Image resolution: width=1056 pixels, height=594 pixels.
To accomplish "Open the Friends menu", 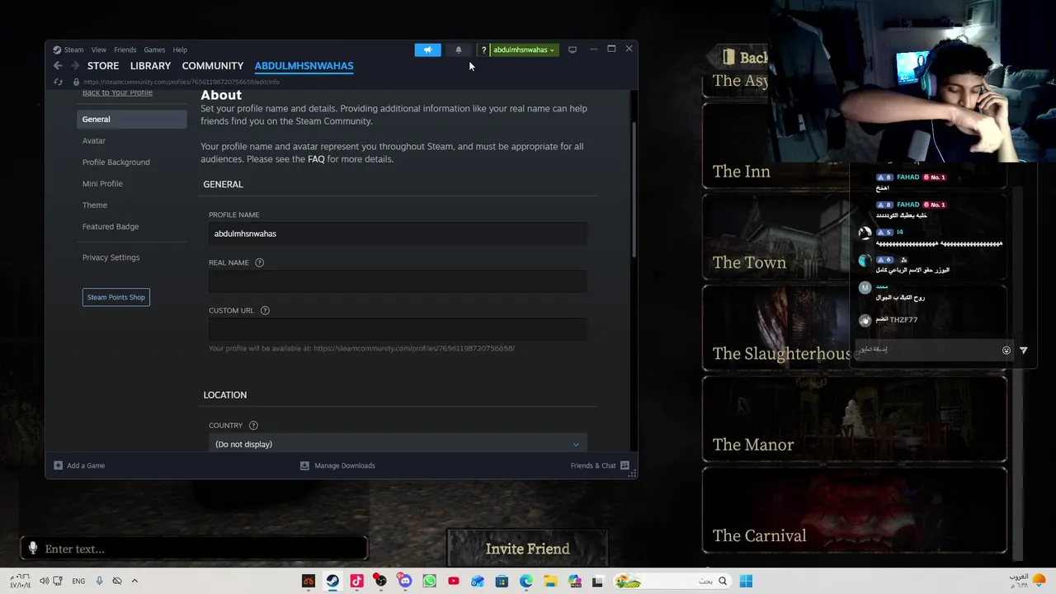I will [125, 49].
